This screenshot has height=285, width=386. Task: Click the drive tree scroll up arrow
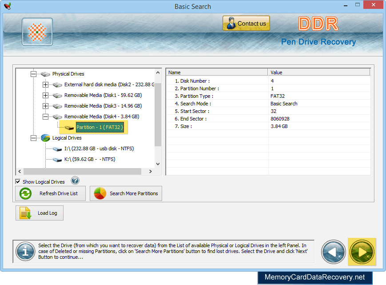(158, 72)
